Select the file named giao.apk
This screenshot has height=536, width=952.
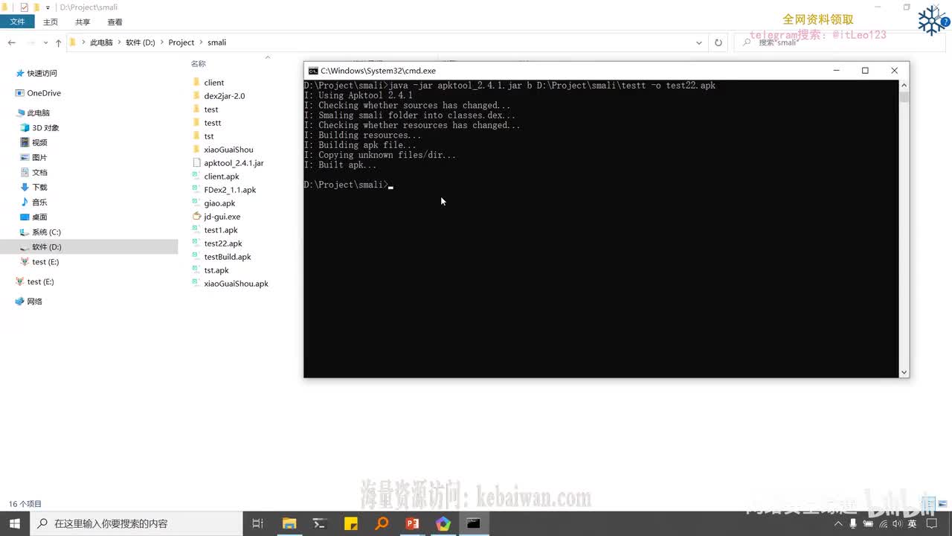tap(219, 203)
